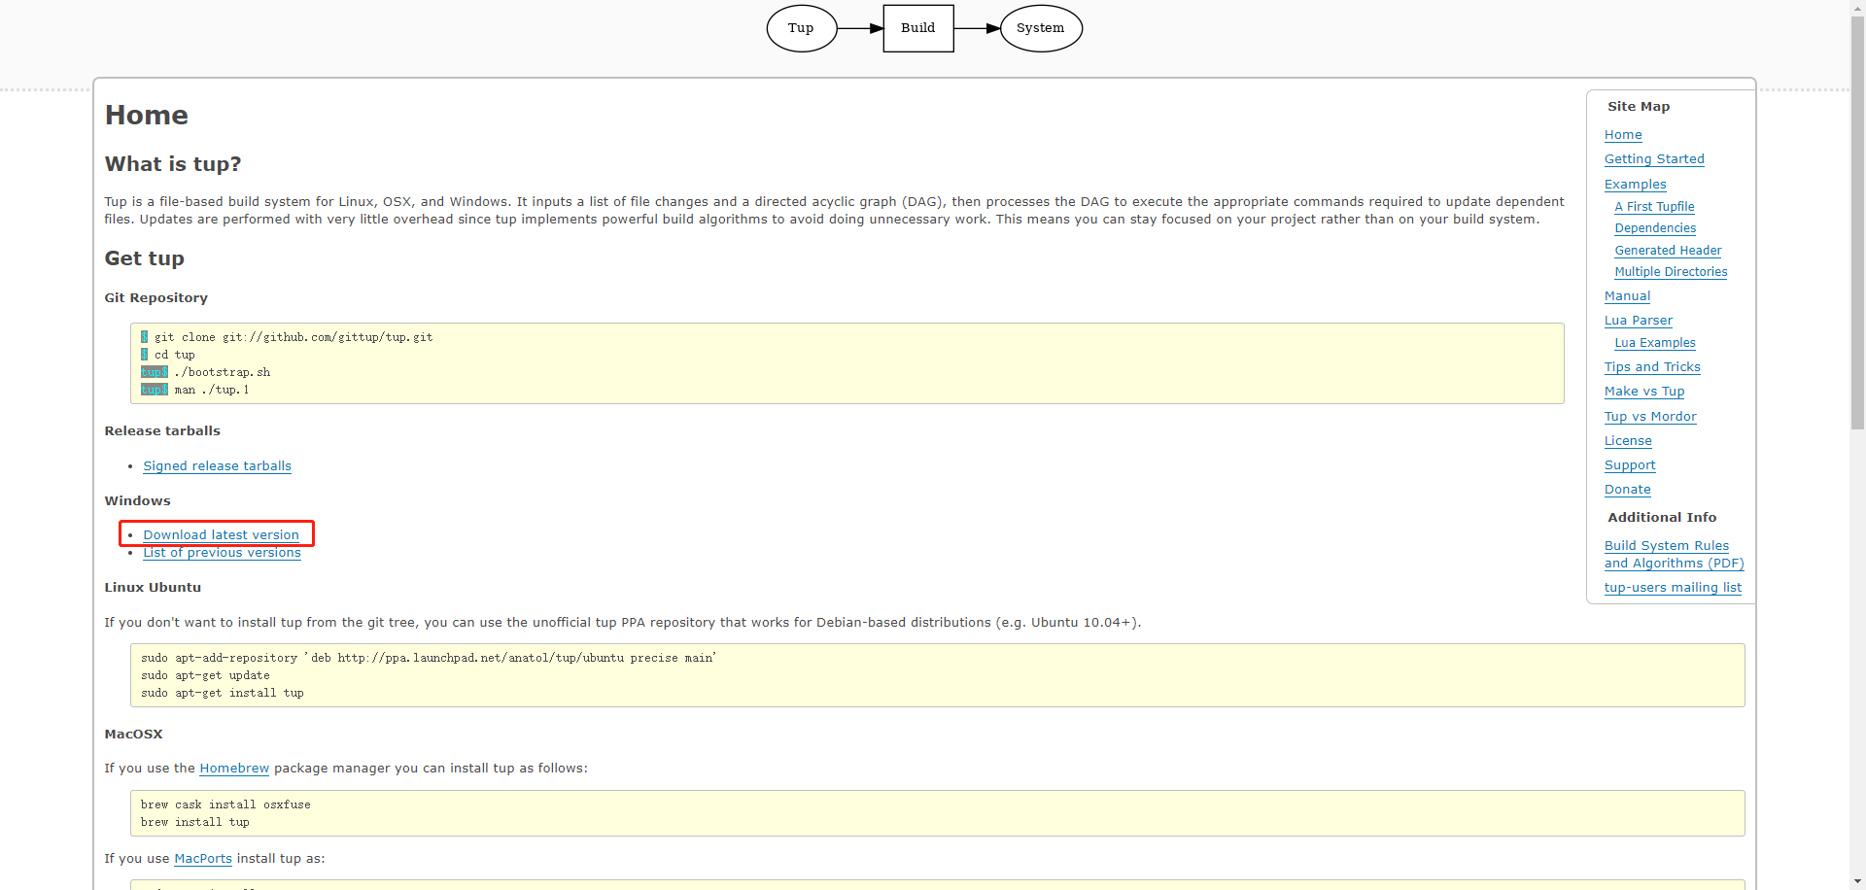Click the 'Additional Info' sidebar heading
1866x890 pixels.
point(1662,518)
